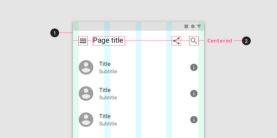This screenshot has height=138, width=277.
Task: Click the third list item's info icon
Action: [194, 120]
